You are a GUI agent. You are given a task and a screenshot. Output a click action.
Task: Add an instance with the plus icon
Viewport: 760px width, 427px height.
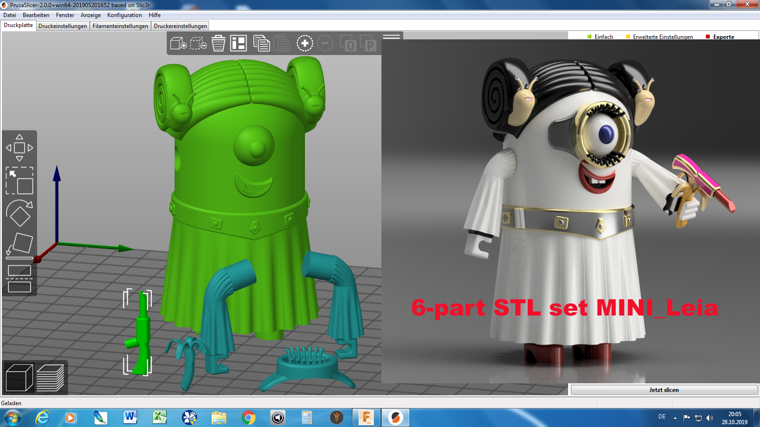pos(305,44)
